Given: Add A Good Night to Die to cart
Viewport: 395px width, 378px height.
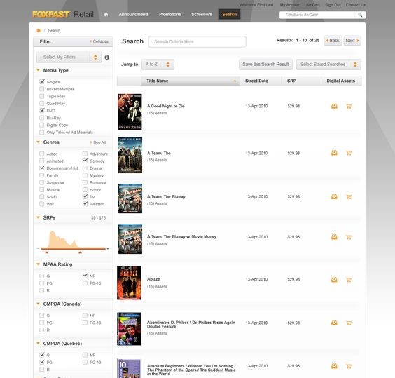Looking at the screenshot, I should click(349, 106).
